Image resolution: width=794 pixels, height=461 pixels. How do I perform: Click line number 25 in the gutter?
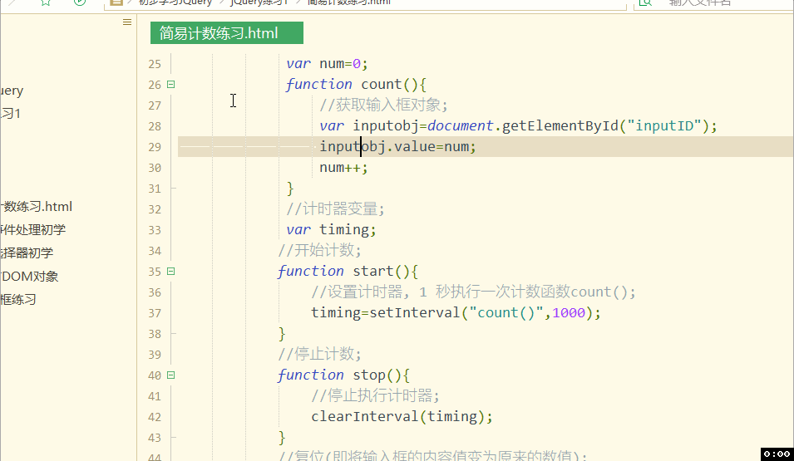(155, 64)
